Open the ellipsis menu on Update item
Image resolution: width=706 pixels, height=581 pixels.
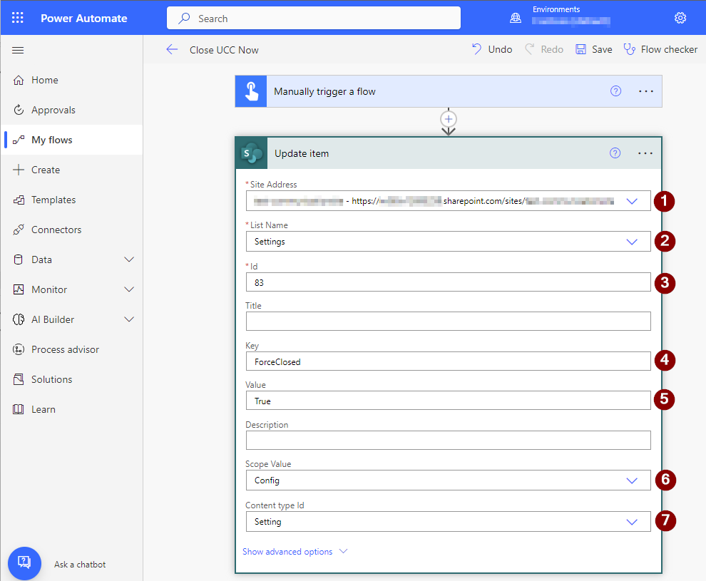[645, 153]
